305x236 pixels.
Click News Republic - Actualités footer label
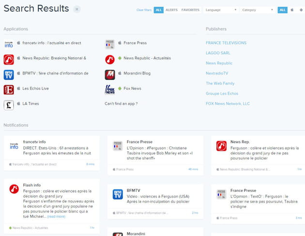pyautogui.click(x=29, y=228)
